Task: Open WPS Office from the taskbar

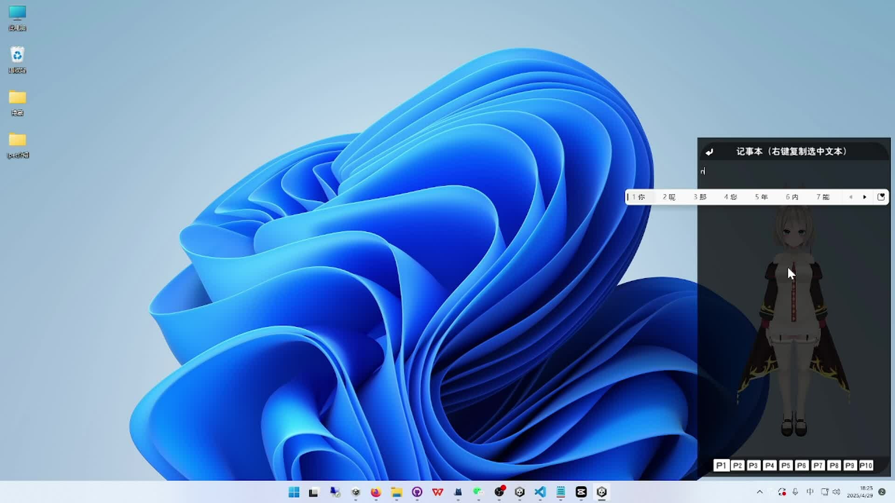Action: pyautogui.click(x=437, y=492)
